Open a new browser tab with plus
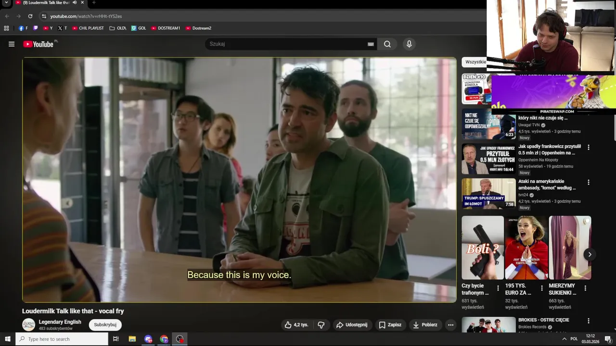This screenshot has height=346, width=616. point(94,3)
